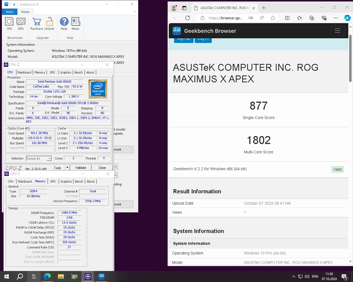Switch to Memory tab in upper CPU-Z window
The height and width of the screenshot is (282, 353).
[40, 72]
